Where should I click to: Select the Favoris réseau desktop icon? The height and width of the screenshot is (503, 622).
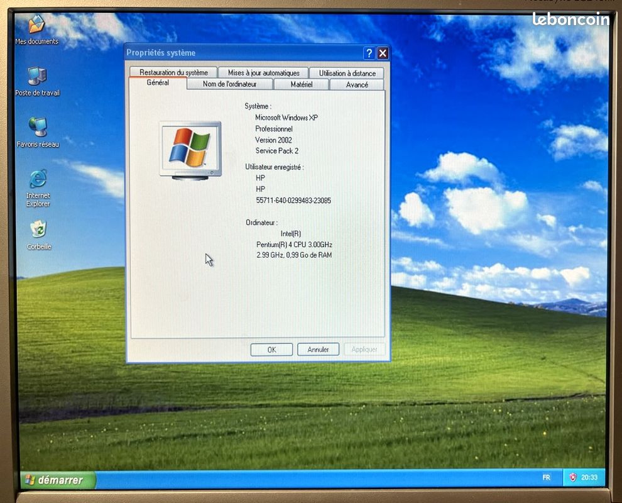38,133
